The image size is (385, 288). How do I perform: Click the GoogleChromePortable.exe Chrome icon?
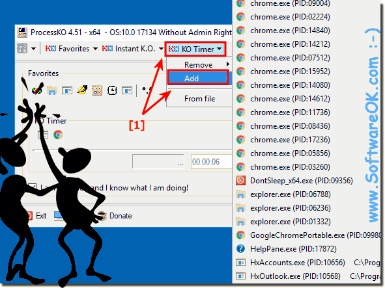(240, 235)
